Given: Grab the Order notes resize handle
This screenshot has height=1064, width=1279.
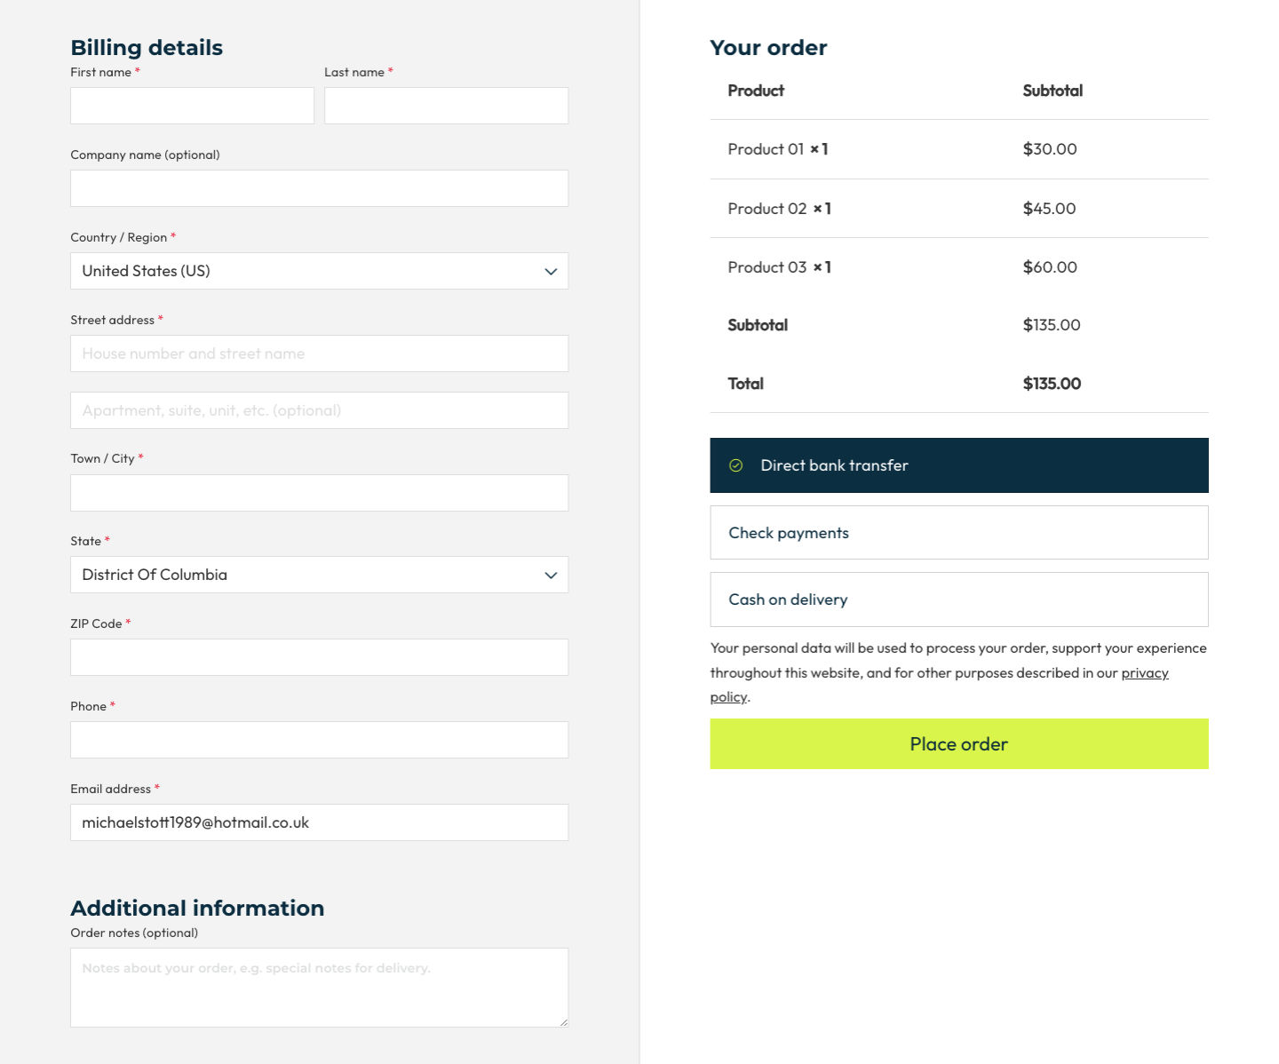Looking at the screenshot, I should 564,1022.
